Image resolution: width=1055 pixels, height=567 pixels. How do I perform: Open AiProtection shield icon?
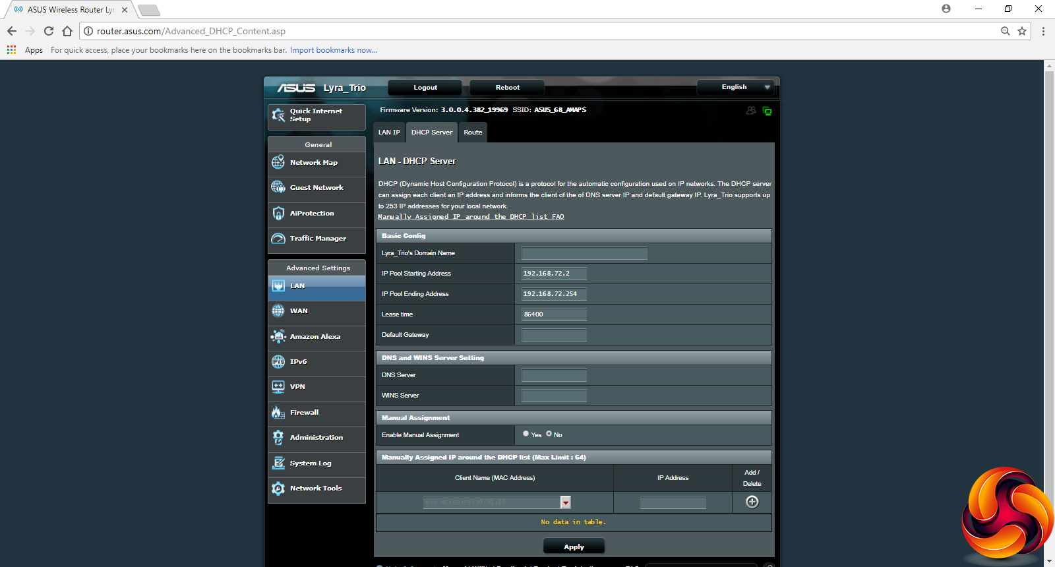tap(278, 214)
